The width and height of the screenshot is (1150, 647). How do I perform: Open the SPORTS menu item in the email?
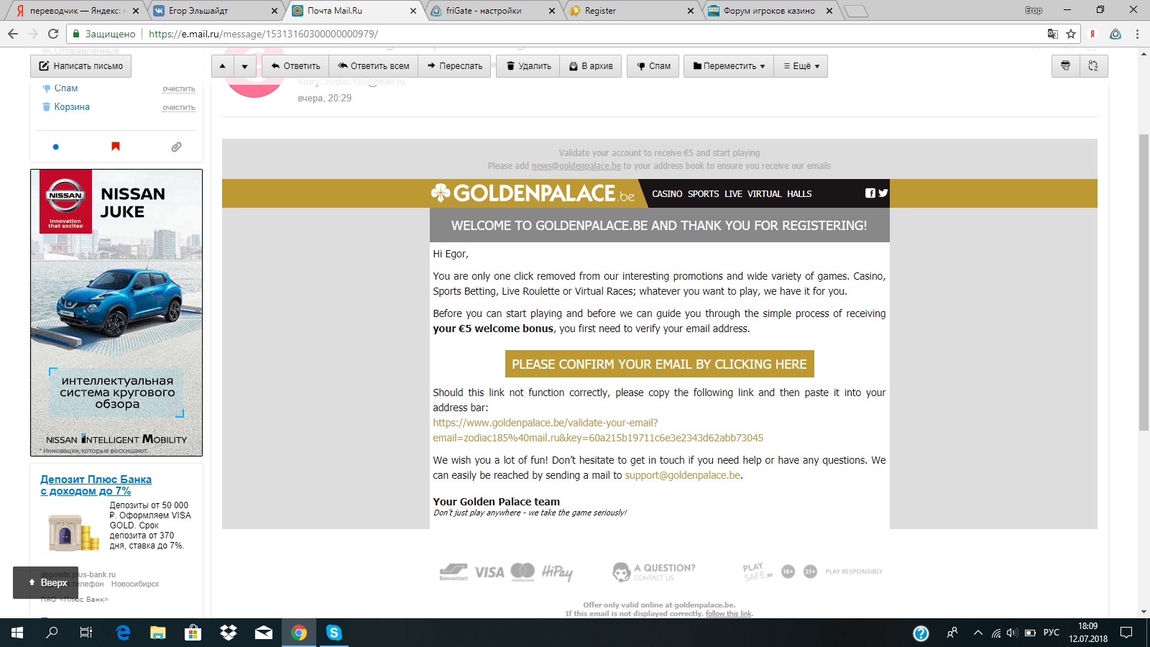[x=703, y=194]
